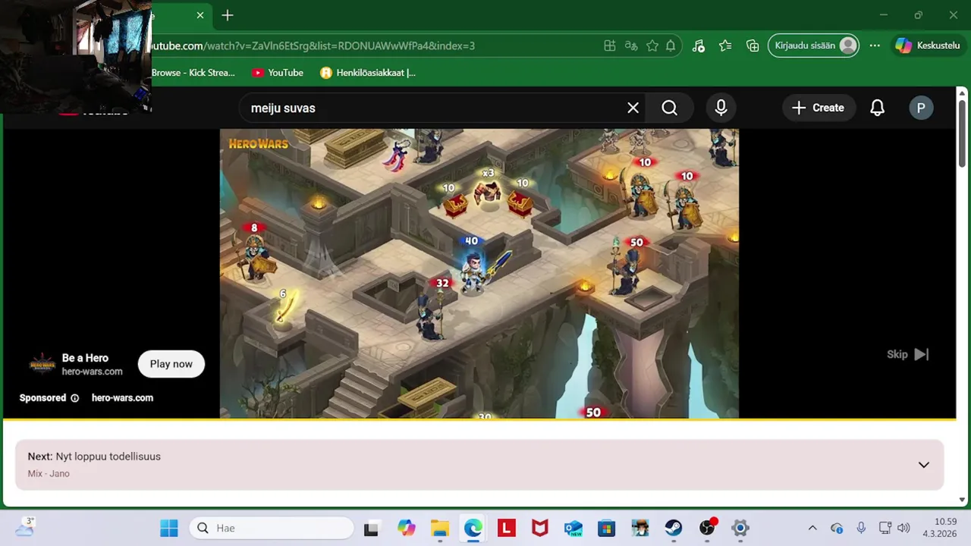
Task: Open Browse - Kick Stream bookmark
Action: 193,73
